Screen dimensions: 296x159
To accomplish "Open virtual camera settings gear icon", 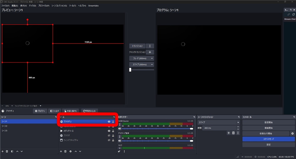I will point(292,133).
